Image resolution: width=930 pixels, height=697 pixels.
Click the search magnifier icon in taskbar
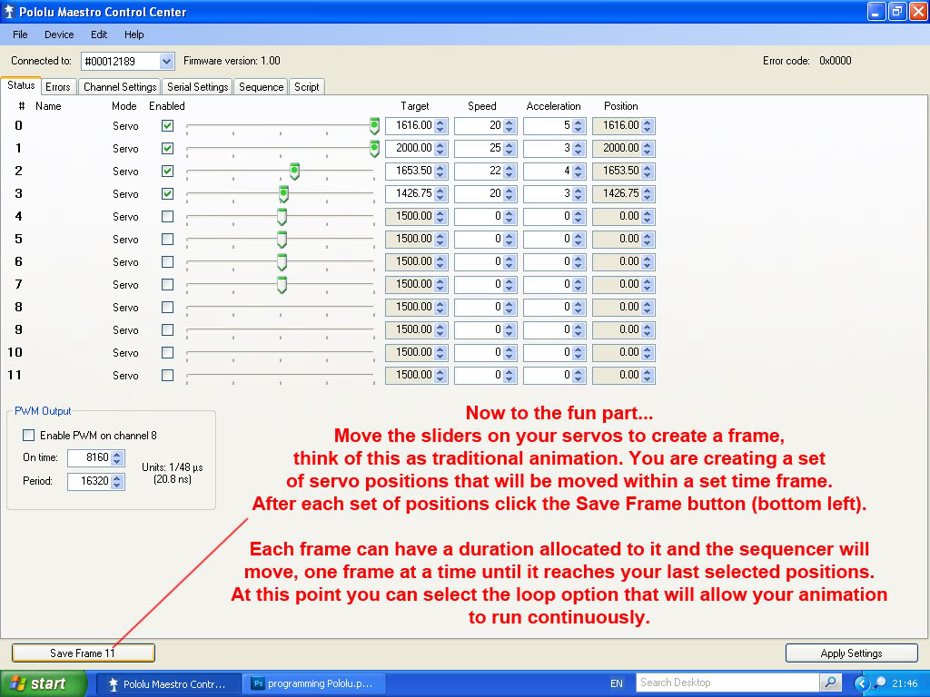pos(830,682)
